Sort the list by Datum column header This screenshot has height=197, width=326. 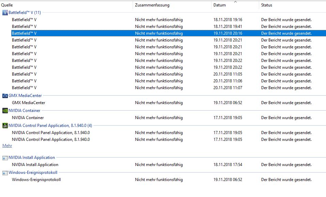[x=235, y=5]
